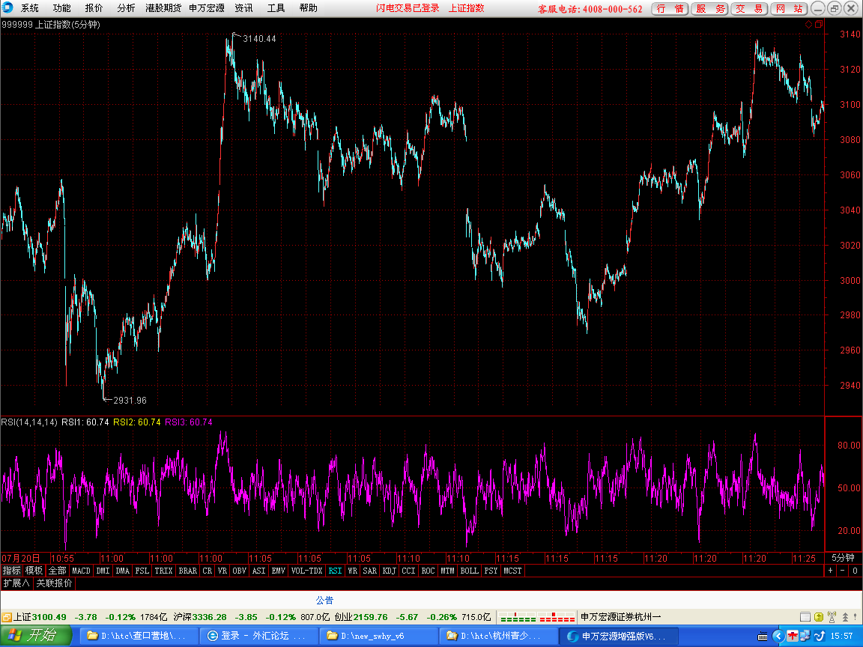Expand the 扩展∧ panel tab
This screenshot has height=647, width=863.
tap(16, 583)
